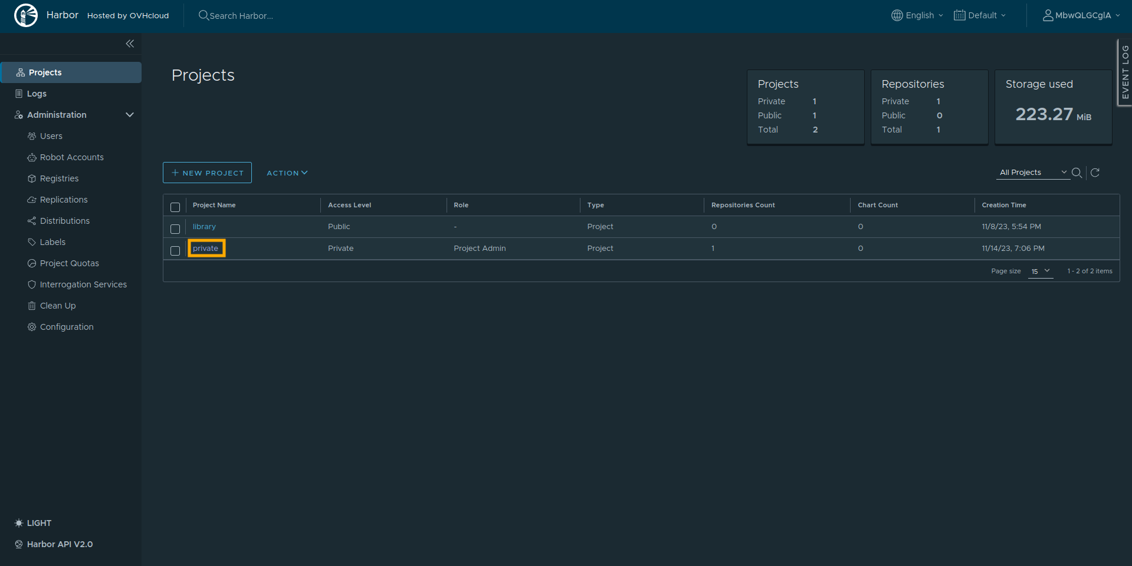The image size is (1132, 566).
Task: Click the Repositories Count column header
Action: click(743, 205)
